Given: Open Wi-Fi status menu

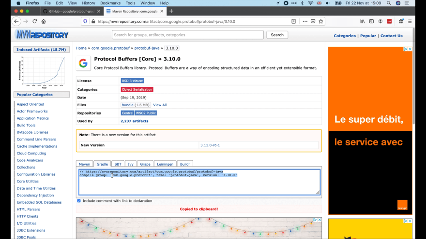Looking at the screenshot, I should [310, 3].
